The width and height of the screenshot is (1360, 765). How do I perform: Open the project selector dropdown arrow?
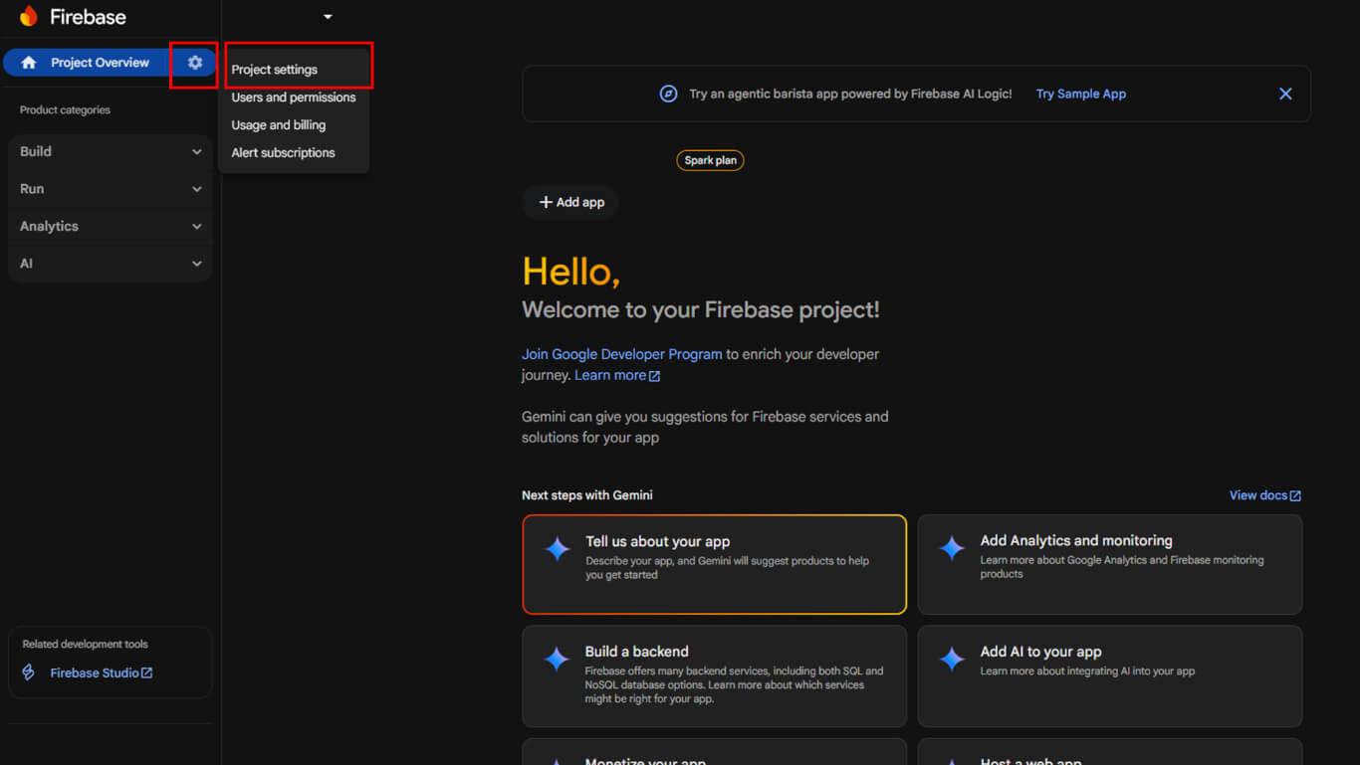click(x=328, y=17)
